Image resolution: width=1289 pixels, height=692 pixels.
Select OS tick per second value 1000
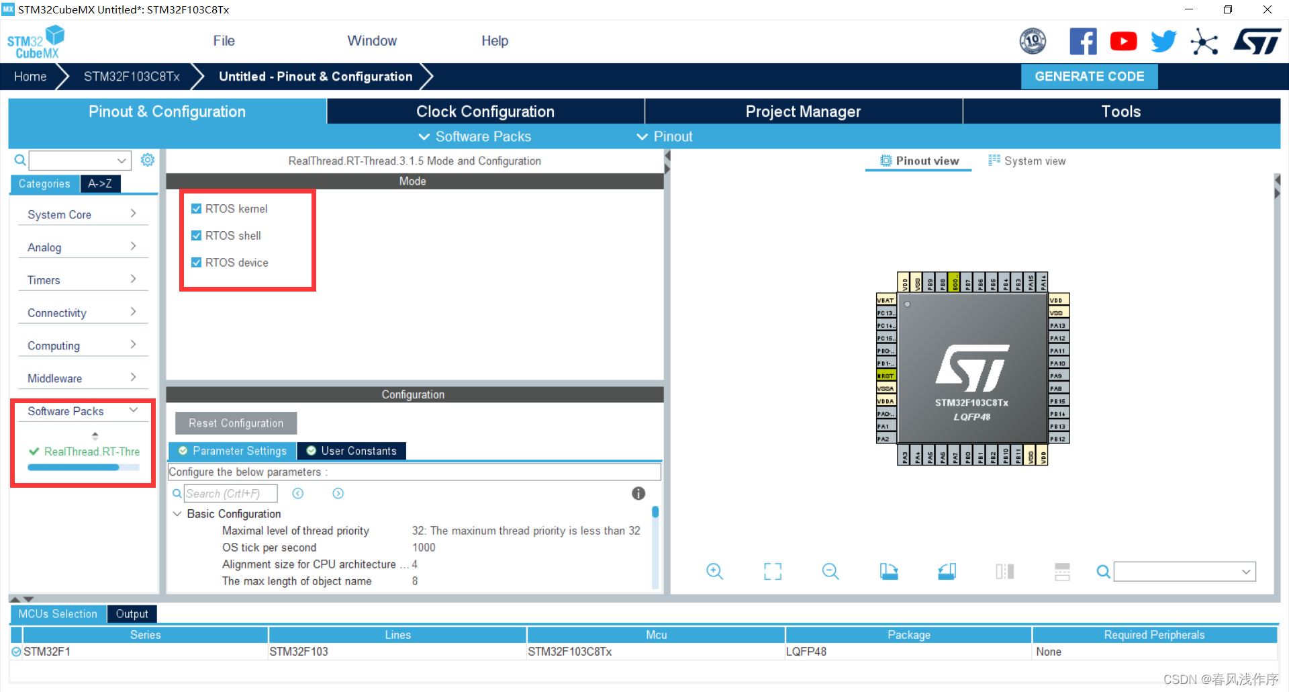pos(424,548)
